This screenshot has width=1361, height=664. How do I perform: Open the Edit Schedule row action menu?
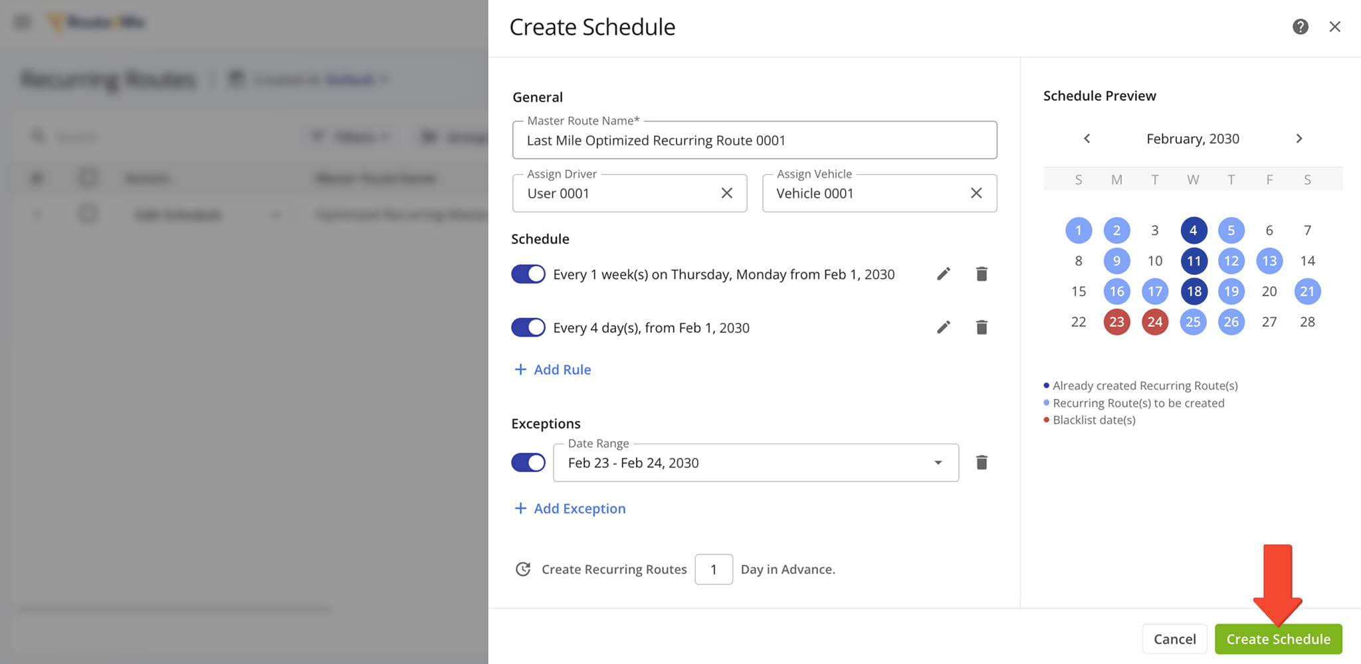click(275, 214)
